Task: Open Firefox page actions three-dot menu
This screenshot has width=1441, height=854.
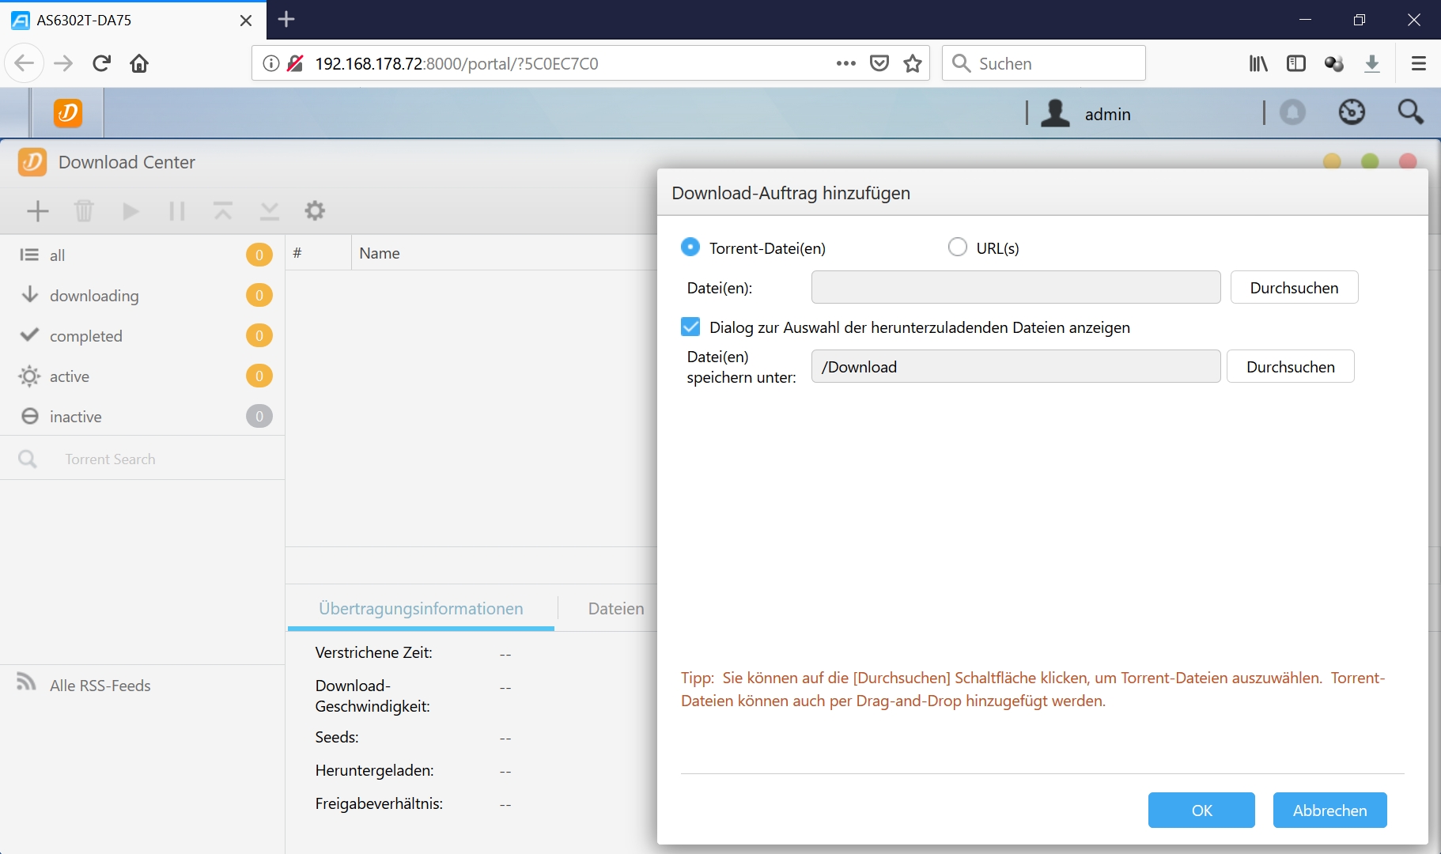Action: pos(845,63)
